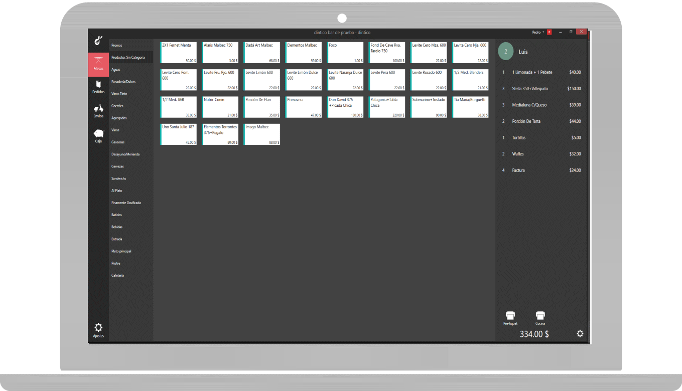Add Levite Pera 600 product
The image size is (682, 391).
pos(387,80)
